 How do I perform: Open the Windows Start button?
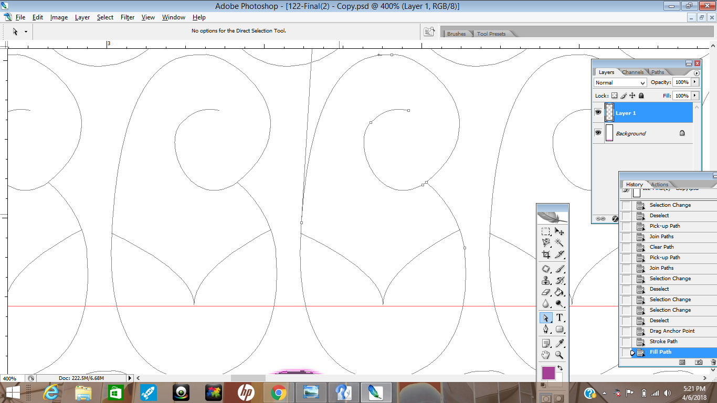pyautogui.click(x=13, y=393)
